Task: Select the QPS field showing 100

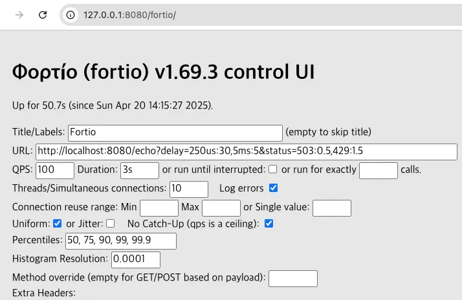Action: [55, 171]
